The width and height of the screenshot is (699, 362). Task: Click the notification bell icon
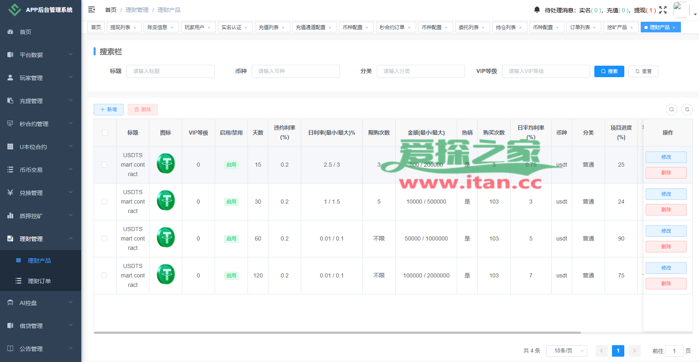tap(537, 9)
